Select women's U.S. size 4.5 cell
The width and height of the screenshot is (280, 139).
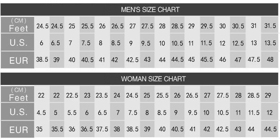pos(42,112)
